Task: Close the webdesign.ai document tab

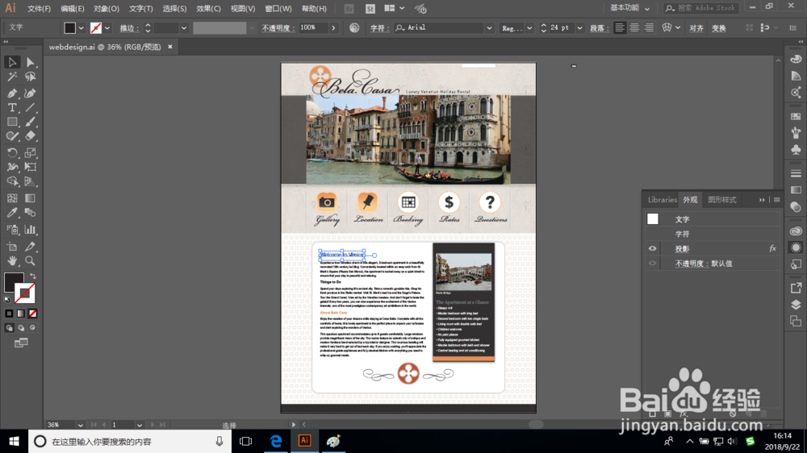Action: click(x=169, y=47)
